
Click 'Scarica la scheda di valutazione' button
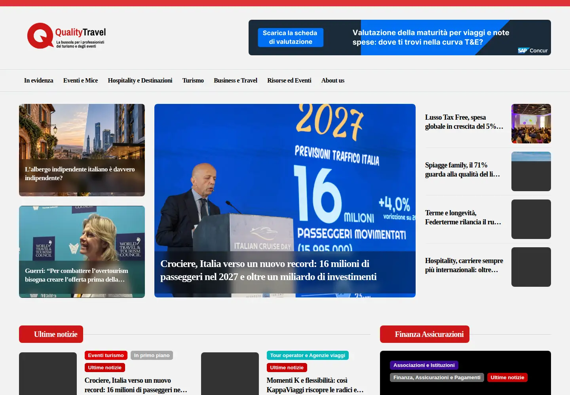(x=291, y=38)
